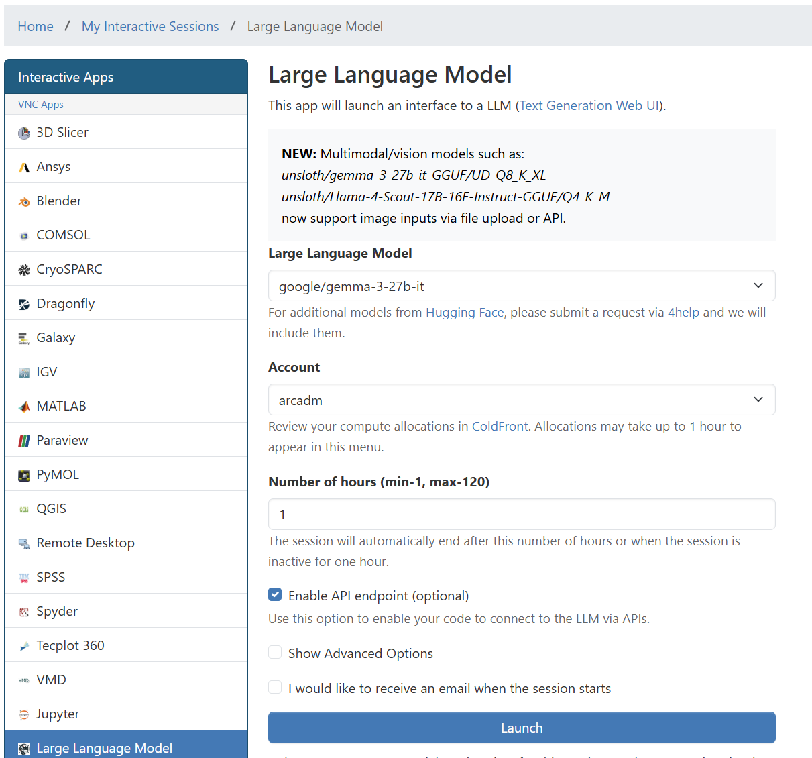Select Galaxy from the Interactive Apps list

[56, 337]
